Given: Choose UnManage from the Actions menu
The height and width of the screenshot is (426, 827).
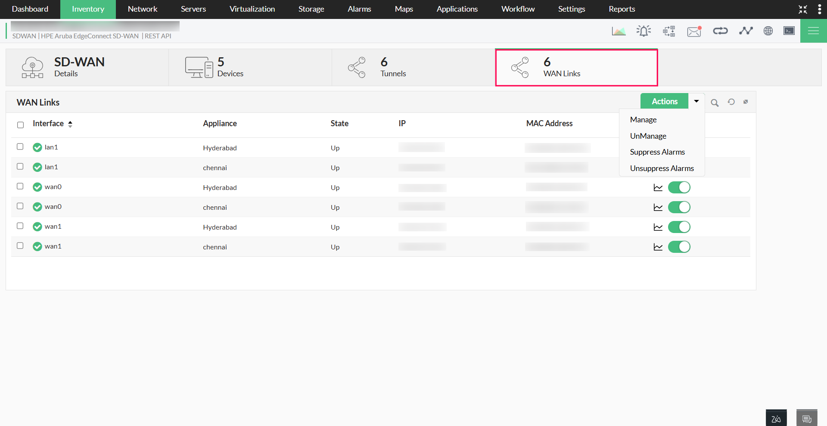Looking at the screenshot, I should click(x=648, y=136).
